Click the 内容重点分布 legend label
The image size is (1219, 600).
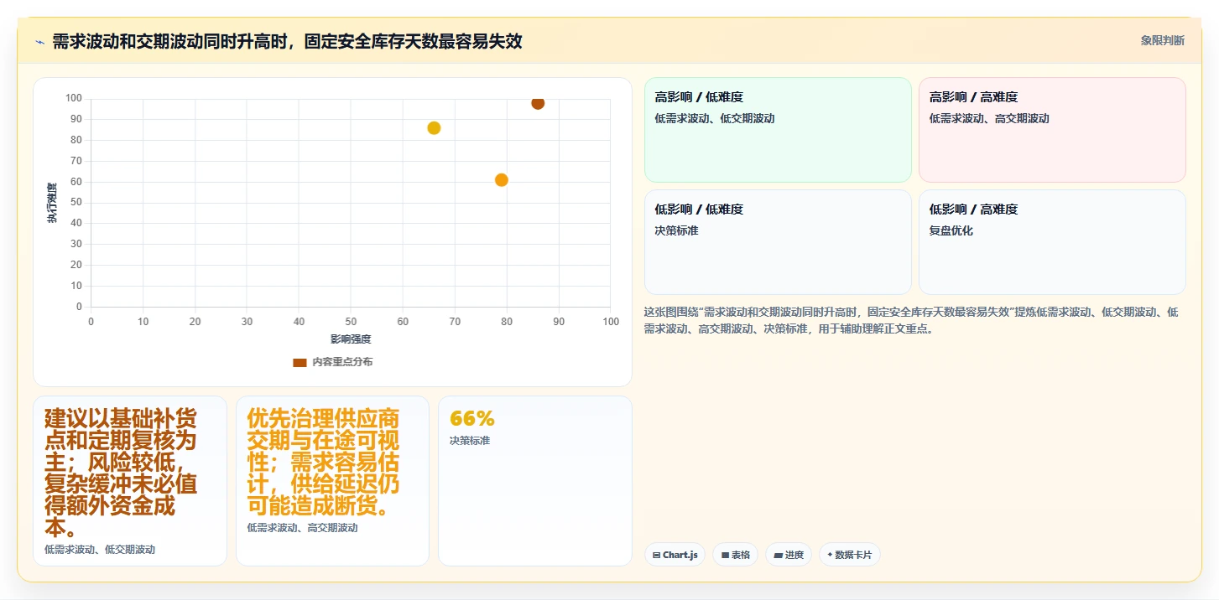pyautogui.click(x=342, y=362)
